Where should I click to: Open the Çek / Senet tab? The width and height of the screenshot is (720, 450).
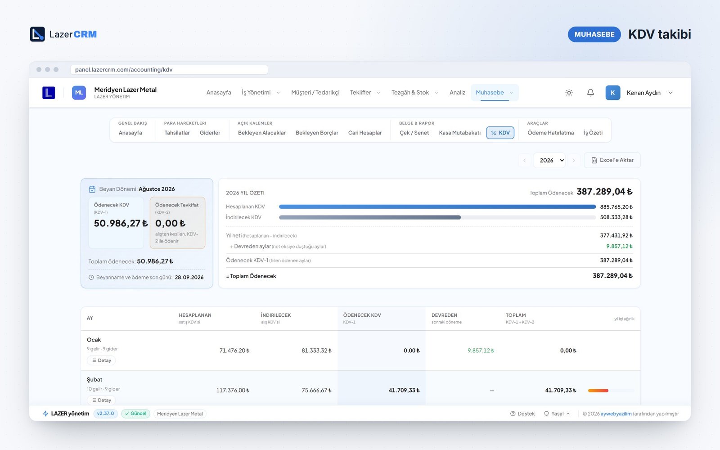point(414,133)
